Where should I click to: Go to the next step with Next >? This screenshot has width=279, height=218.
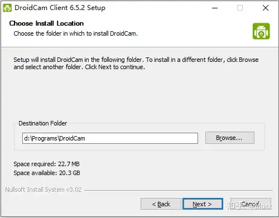click(203, 204)
